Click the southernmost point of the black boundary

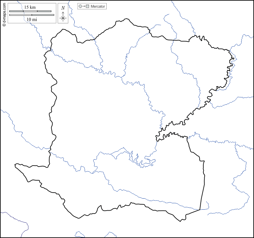180,221
